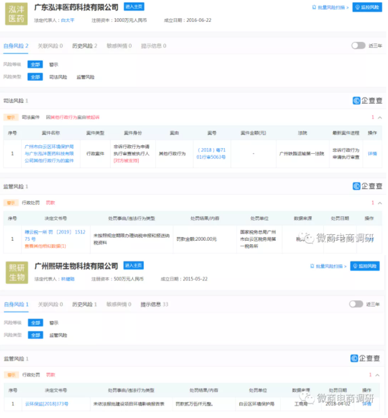Click the 熙研生物 company logo
The height and width of the screenshot is (418, 388).
point(17,273)
